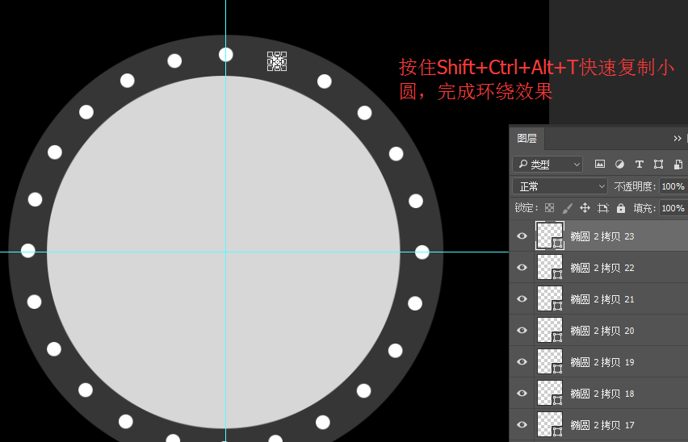Select layer name 椭圆 2 拷贝 23

click(602, 236)
